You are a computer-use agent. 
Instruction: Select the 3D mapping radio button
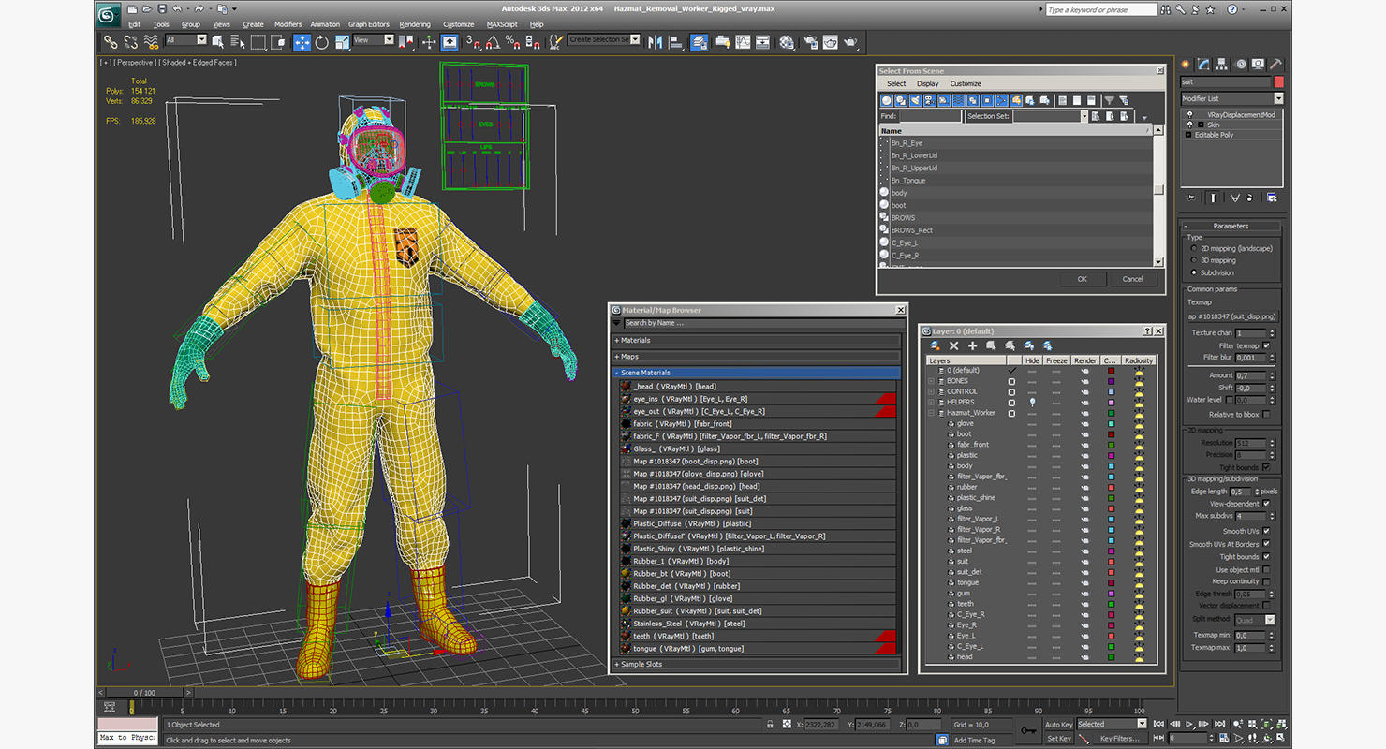pyautogui.click(x=1194, y=260)
